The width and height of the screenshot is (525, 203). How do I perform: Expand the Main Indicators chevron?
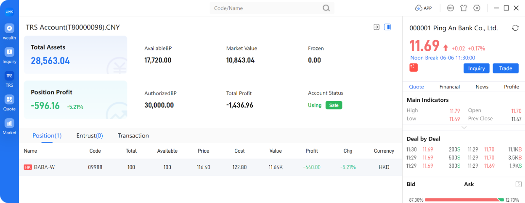[x=464, y=128]
